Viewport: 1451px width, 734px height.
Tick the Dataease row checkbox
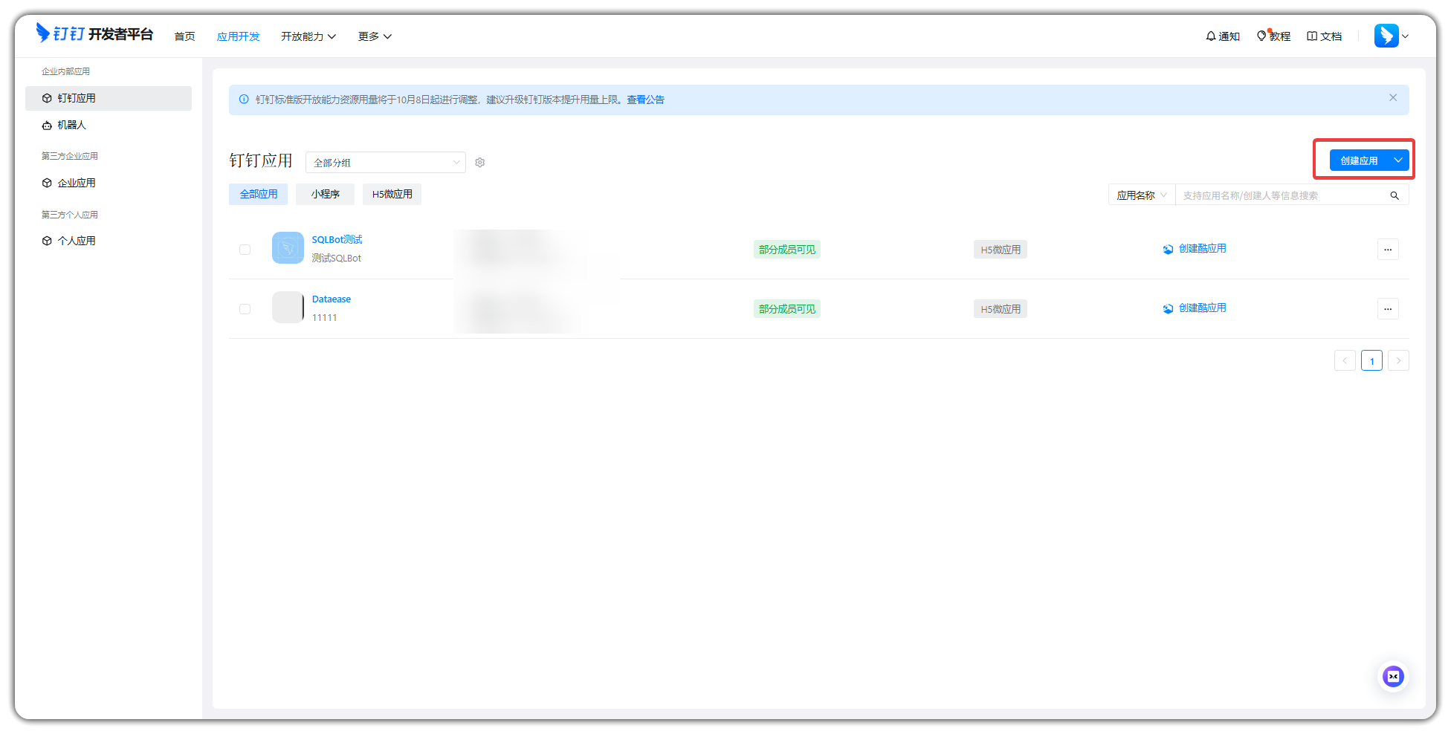245,309
